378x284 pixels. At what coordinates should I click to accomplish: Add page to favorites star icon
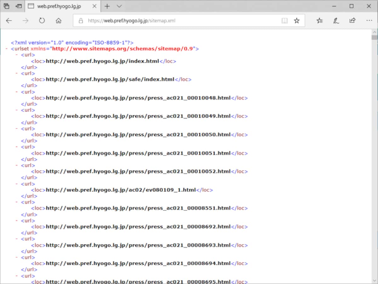[x=297, y=21]
